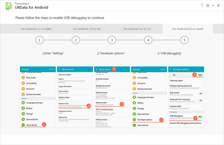Image resolution: width=224 pixels, height=145 pixels.
Task: Switch to For Android 2.3 or ealier tab
Action: [36, 29]
